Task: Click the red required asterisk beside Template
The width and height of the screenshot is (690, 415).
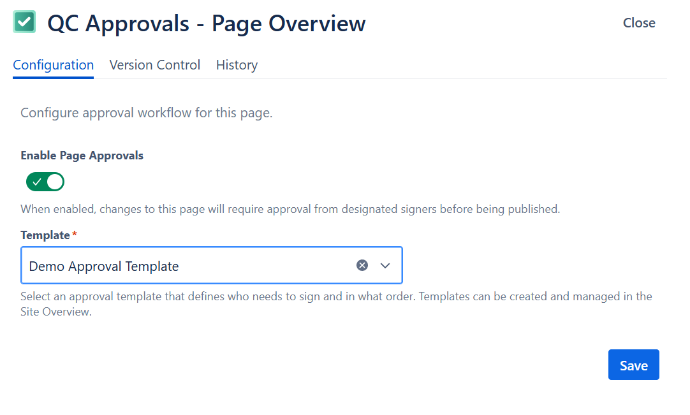Action: pyautogui.click(x=75, y=235)
